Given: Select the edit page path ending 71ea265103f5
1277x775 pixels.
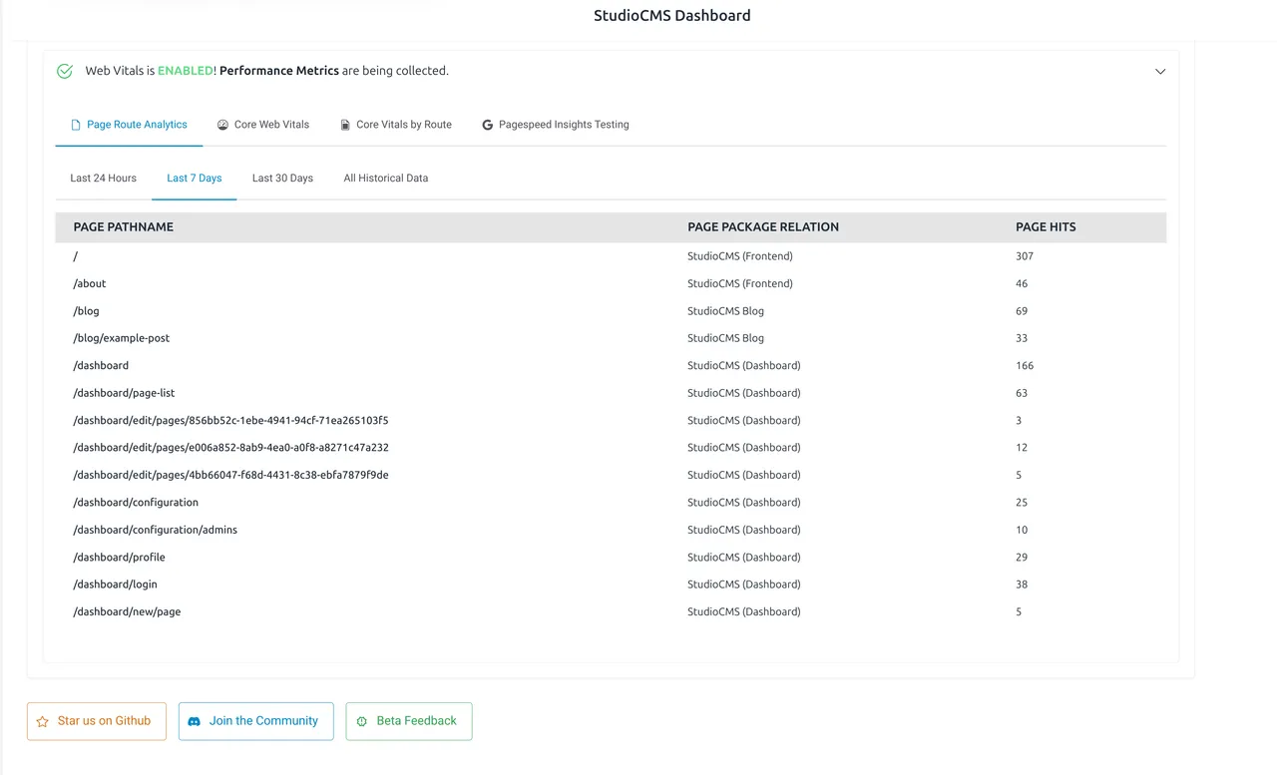Looking at the screenshot, I should (230, 421).
